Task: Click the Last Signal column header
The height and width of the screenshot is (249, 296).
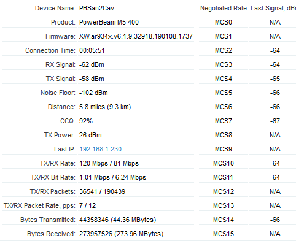Action: [273, 8]
